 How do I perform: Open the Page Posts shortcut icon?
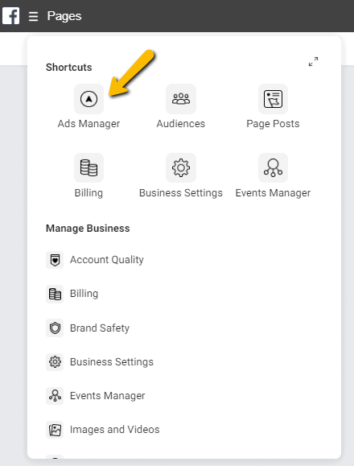point(273,99)
